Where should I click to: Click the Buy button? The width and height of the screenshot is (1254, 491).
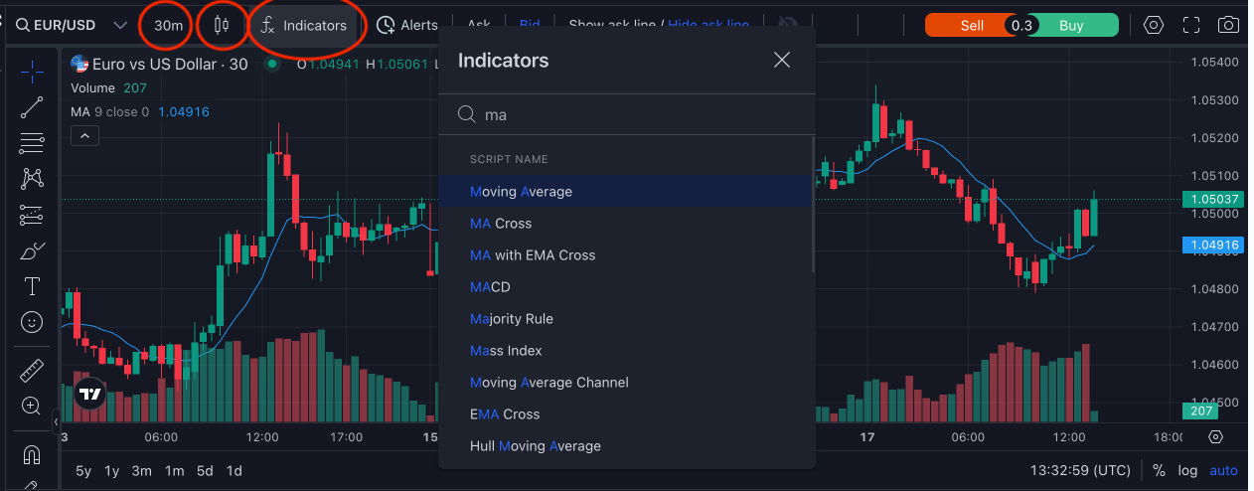1071,25
